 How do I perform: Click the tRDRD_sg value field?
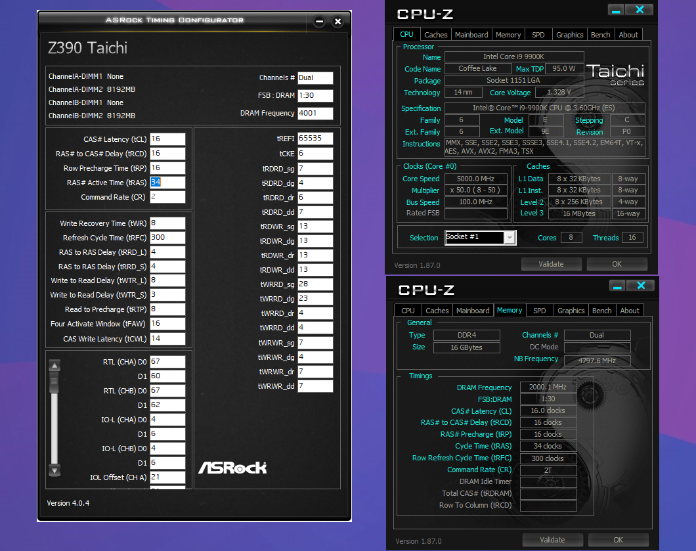tap(315, 169)
